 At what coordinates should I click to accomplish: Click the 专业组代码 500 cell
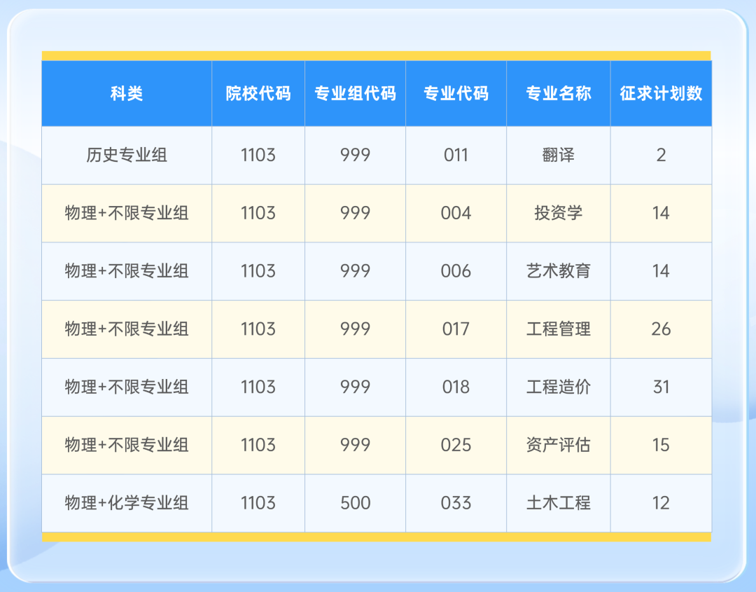355,503
